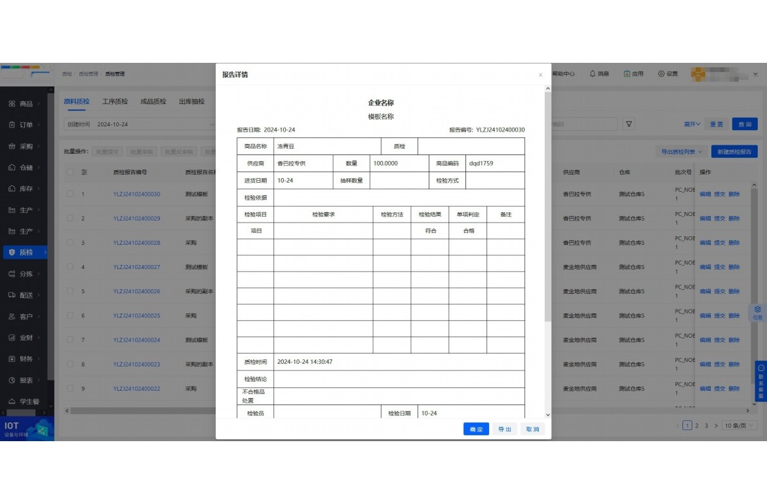Click 导出 in the report dialog
Screen dimensions: 767x504
click(504, 429)
